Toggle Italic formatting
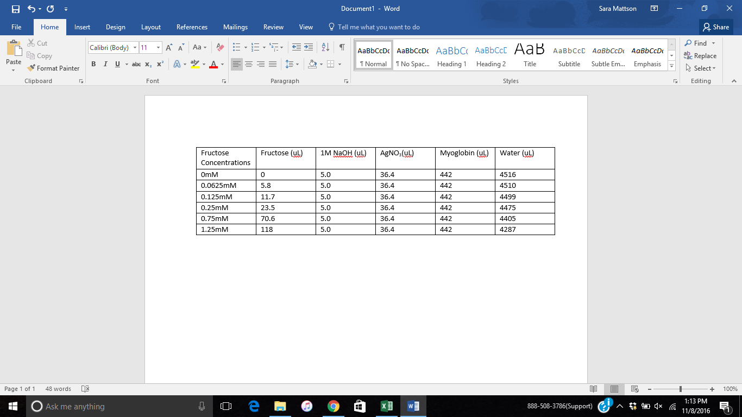The height and width of the screenshot is (417, 742). coord(105,64)
